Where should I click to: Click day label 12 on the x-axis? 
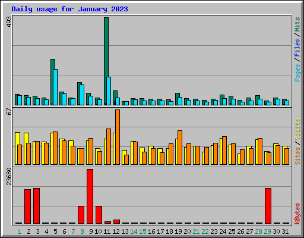tap(116, 231)
